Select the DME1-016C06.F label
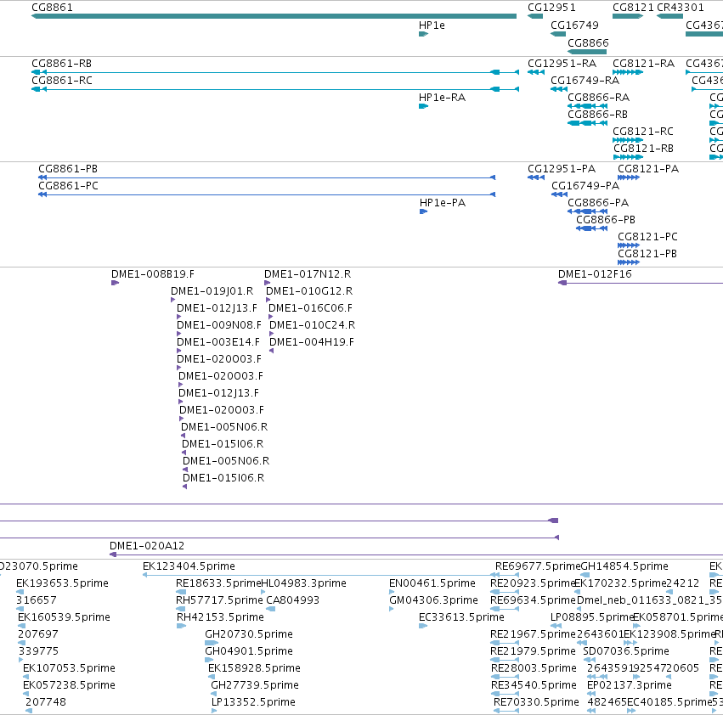The height and width of the screenshot is (715, 723). pos(310,308)
